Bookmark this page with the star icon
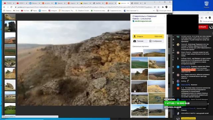The image size is (213, 120). 158,7
